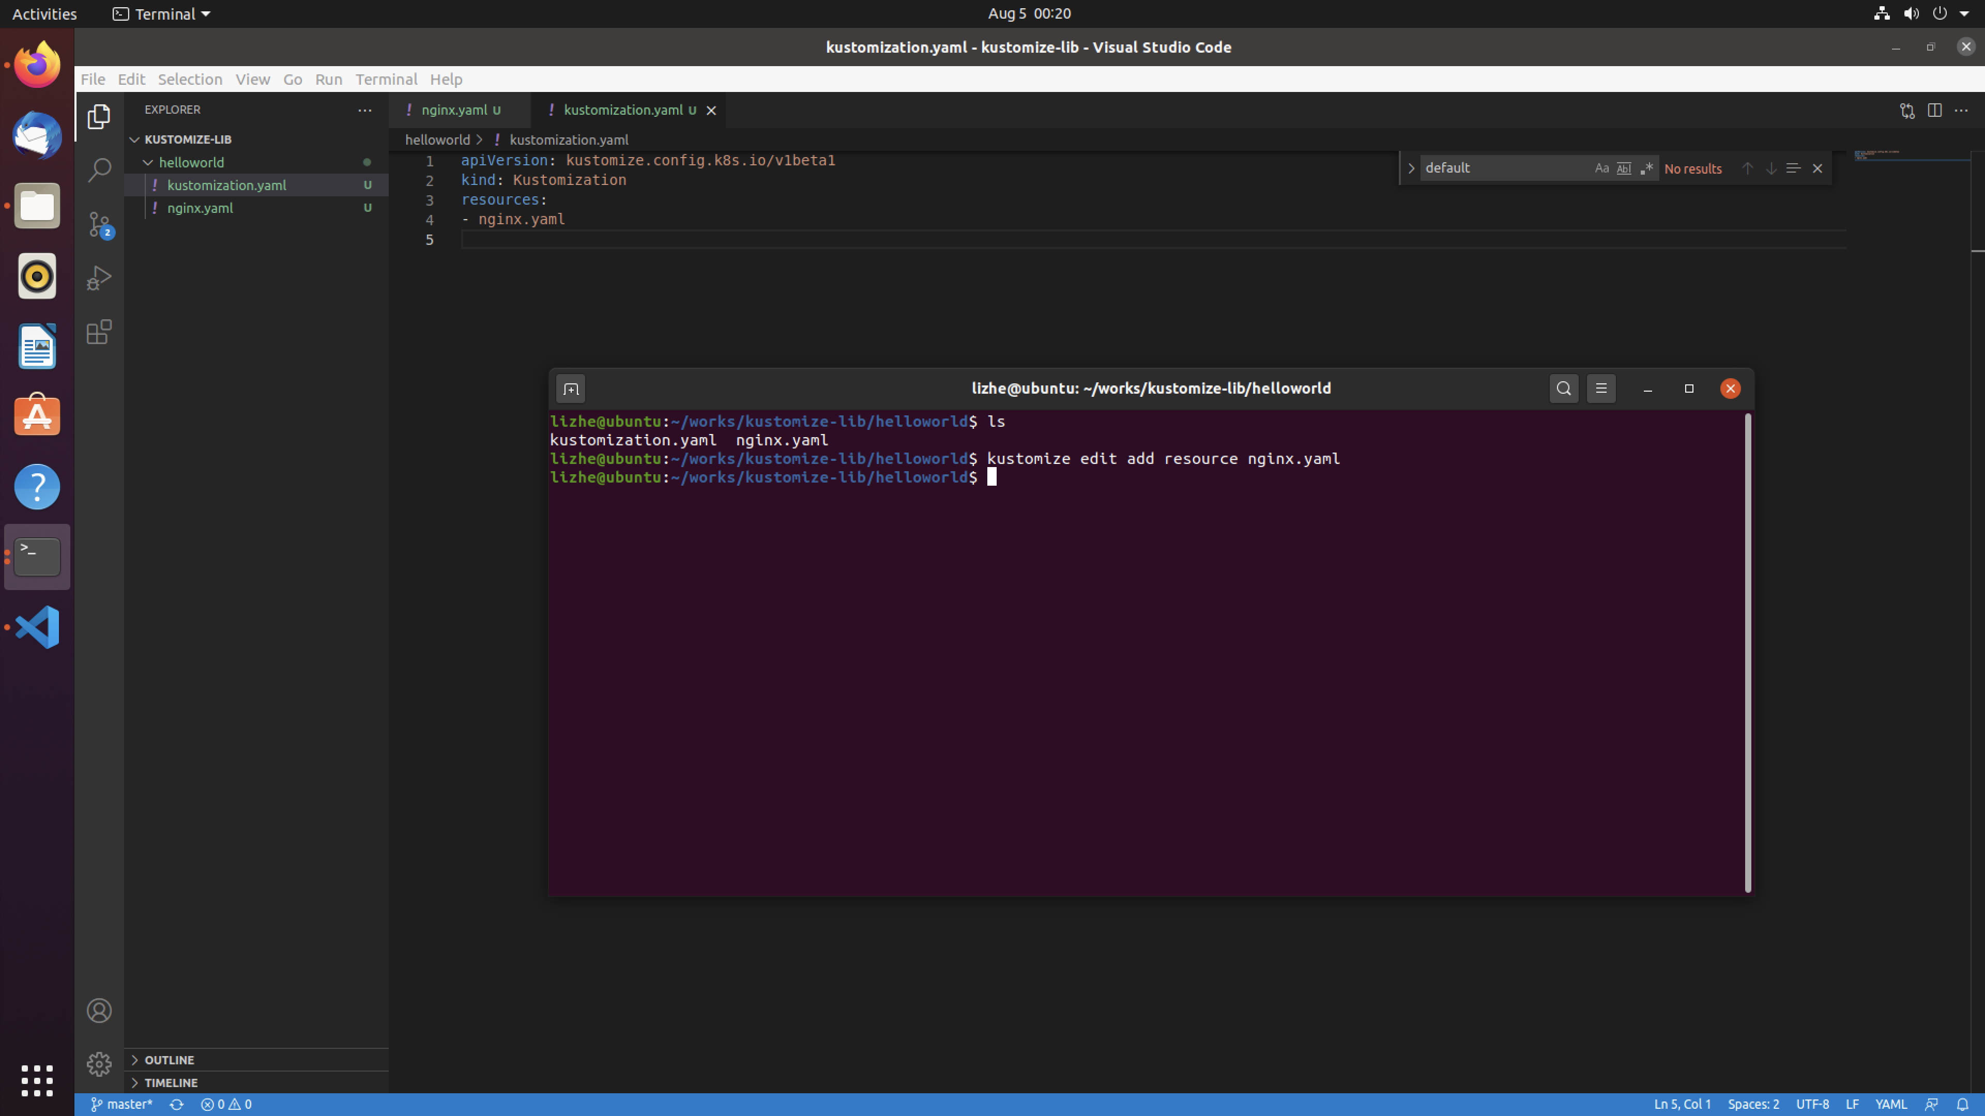
Task: Click the helloworld breadcrumb
Action: [437, 139]
